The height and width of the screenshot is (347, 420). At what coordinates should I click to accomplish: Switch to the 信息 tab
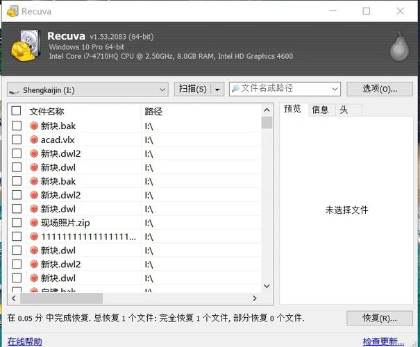click(320, 110)
